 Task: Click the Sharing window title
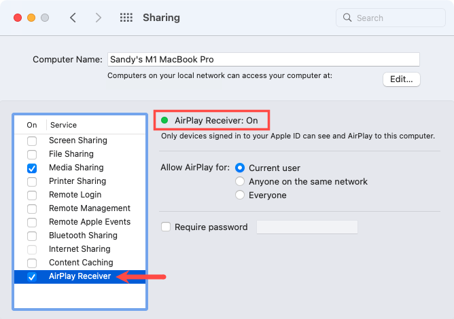161,18
